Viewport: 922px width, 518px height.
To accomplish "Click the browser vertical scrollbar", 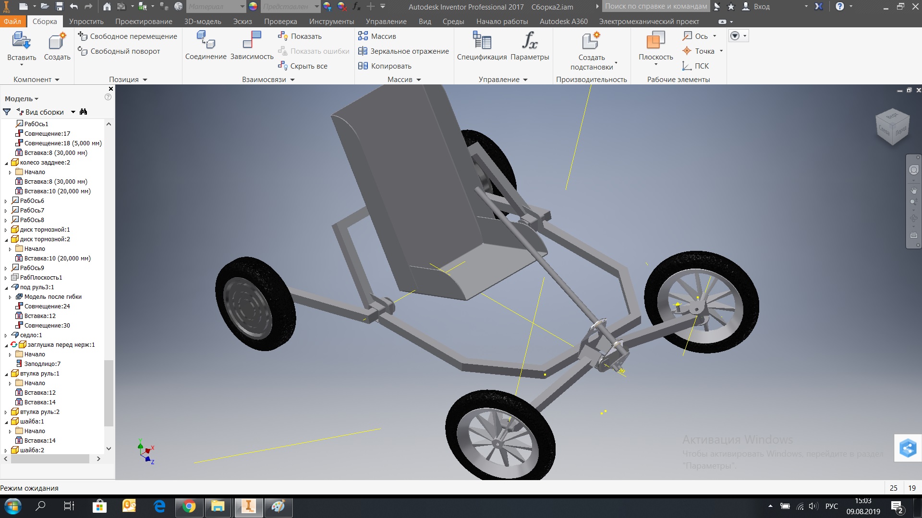I will [109, 393].
